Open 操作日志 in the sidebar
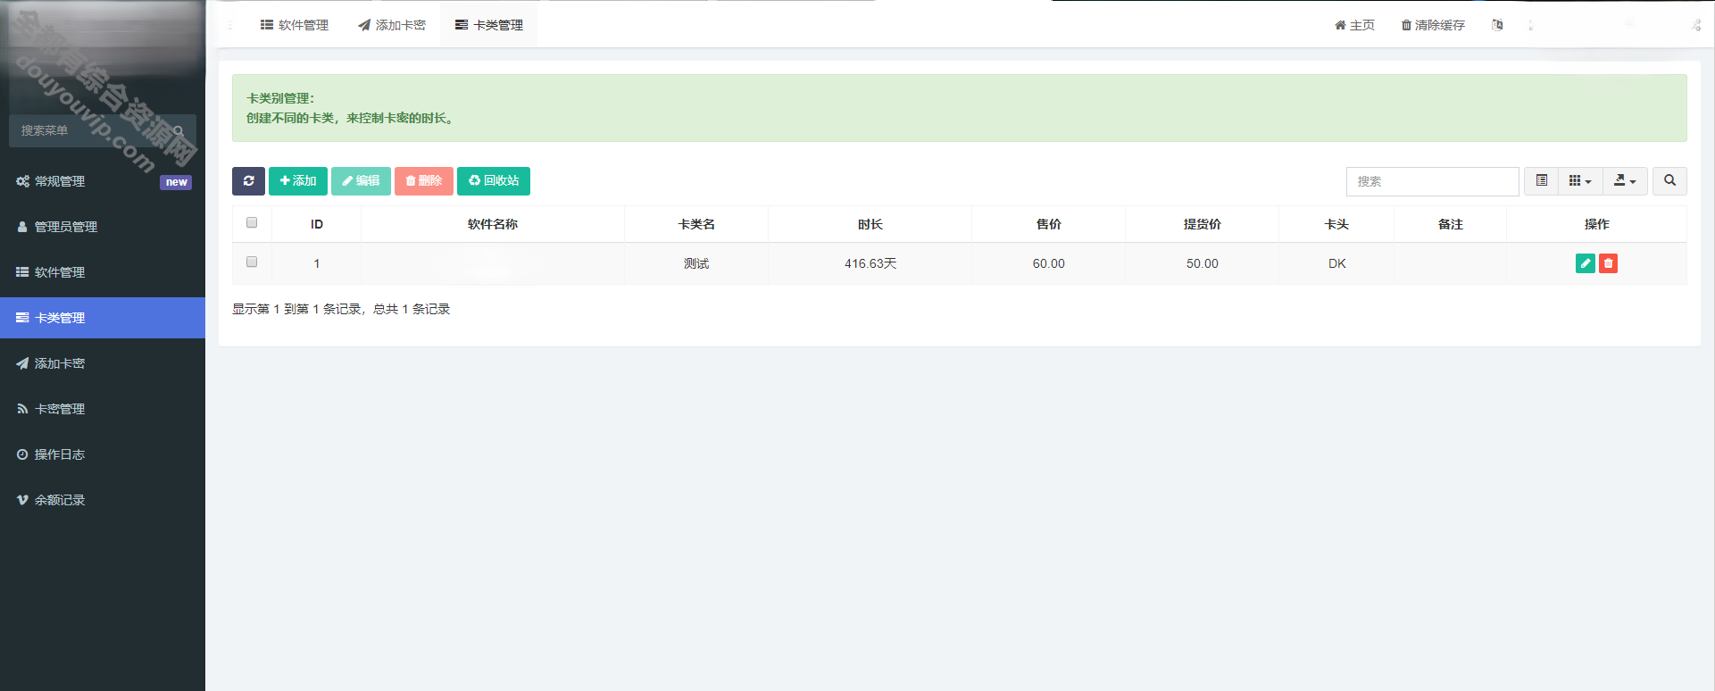Viewport: 1715px width, 691px height. click(x=103, y=454)
